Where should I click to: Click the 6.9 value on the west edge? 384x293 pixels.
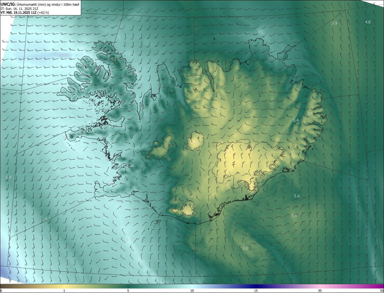(x=8, y=177)
